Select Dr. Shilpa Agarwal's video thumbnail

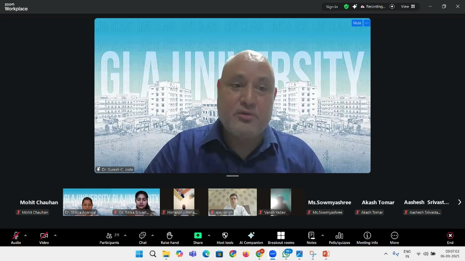[x=87, y=202]
